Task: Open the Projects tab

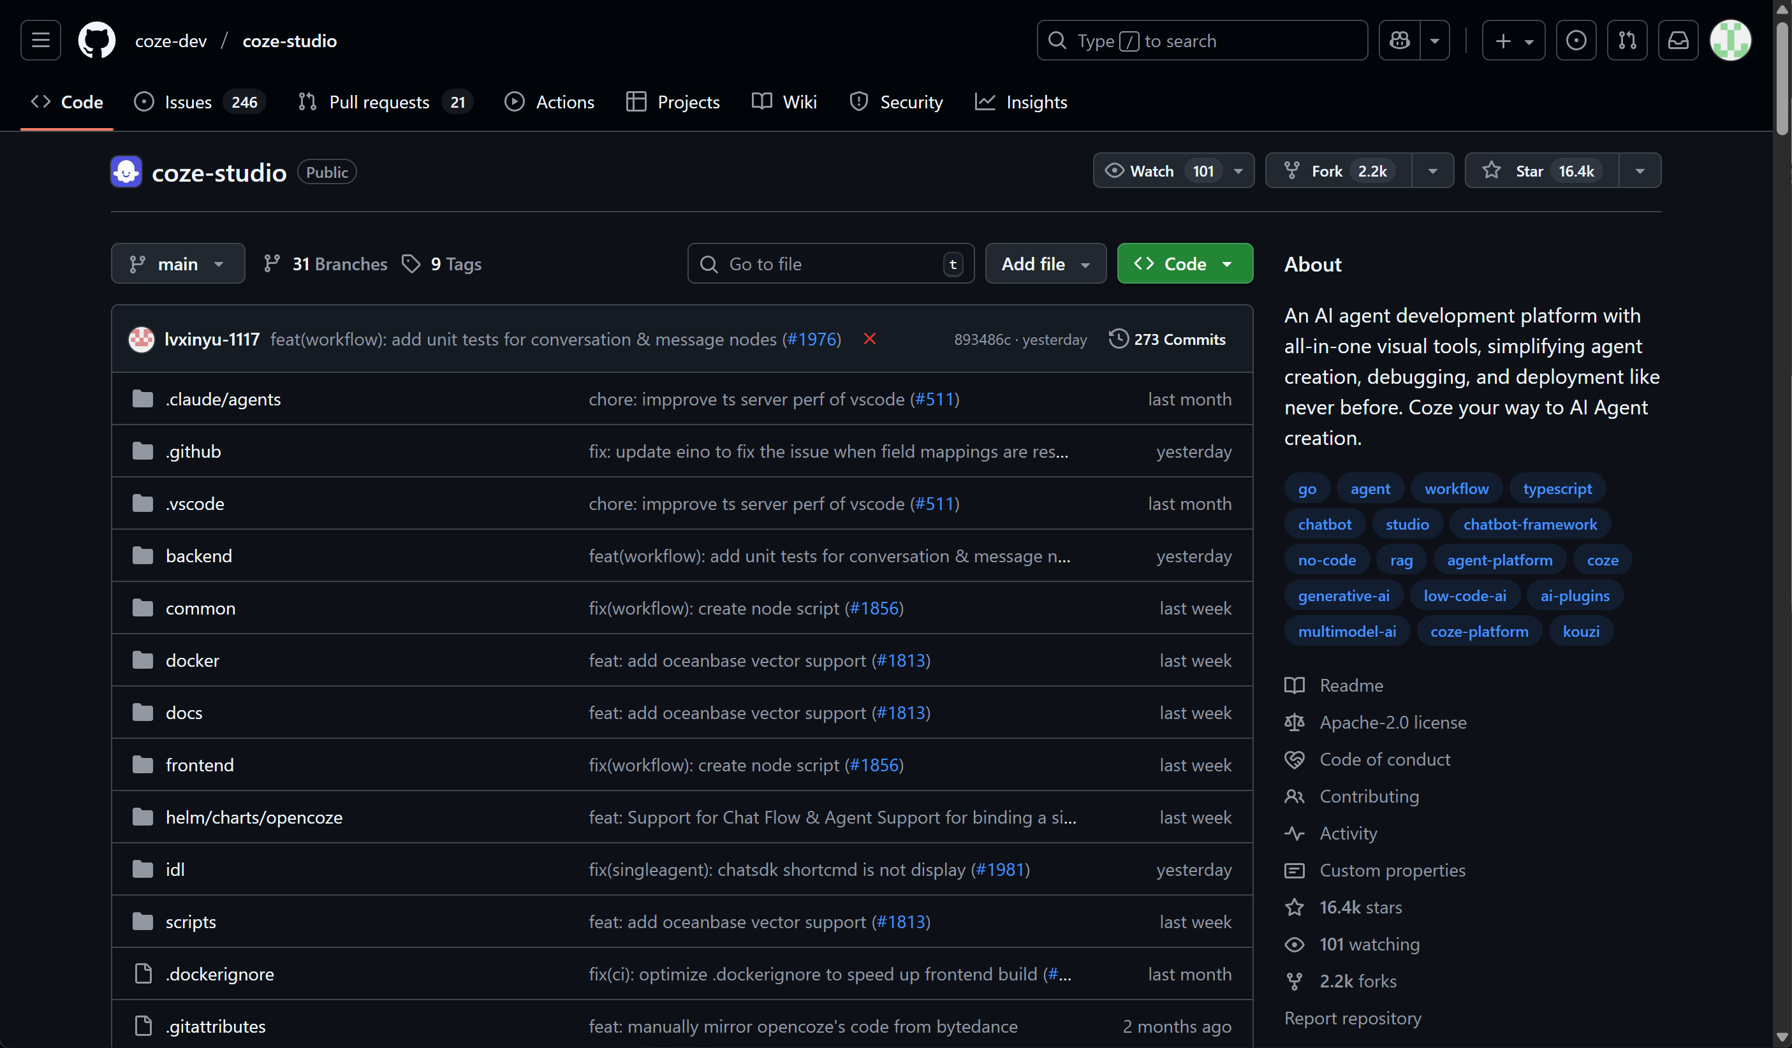Action: point(673,101)
